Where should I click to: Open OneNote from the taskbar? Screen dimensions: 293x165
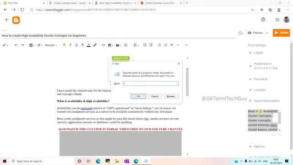coord(126,161)
